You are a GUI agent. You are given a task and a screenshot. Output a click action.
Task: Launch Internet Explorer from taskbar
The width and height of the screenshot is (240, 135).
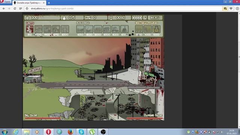coord(16,132)
